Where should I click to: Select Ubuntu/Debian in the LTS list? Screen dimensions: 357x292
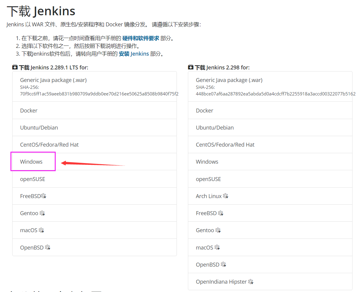tap(95, 127)
